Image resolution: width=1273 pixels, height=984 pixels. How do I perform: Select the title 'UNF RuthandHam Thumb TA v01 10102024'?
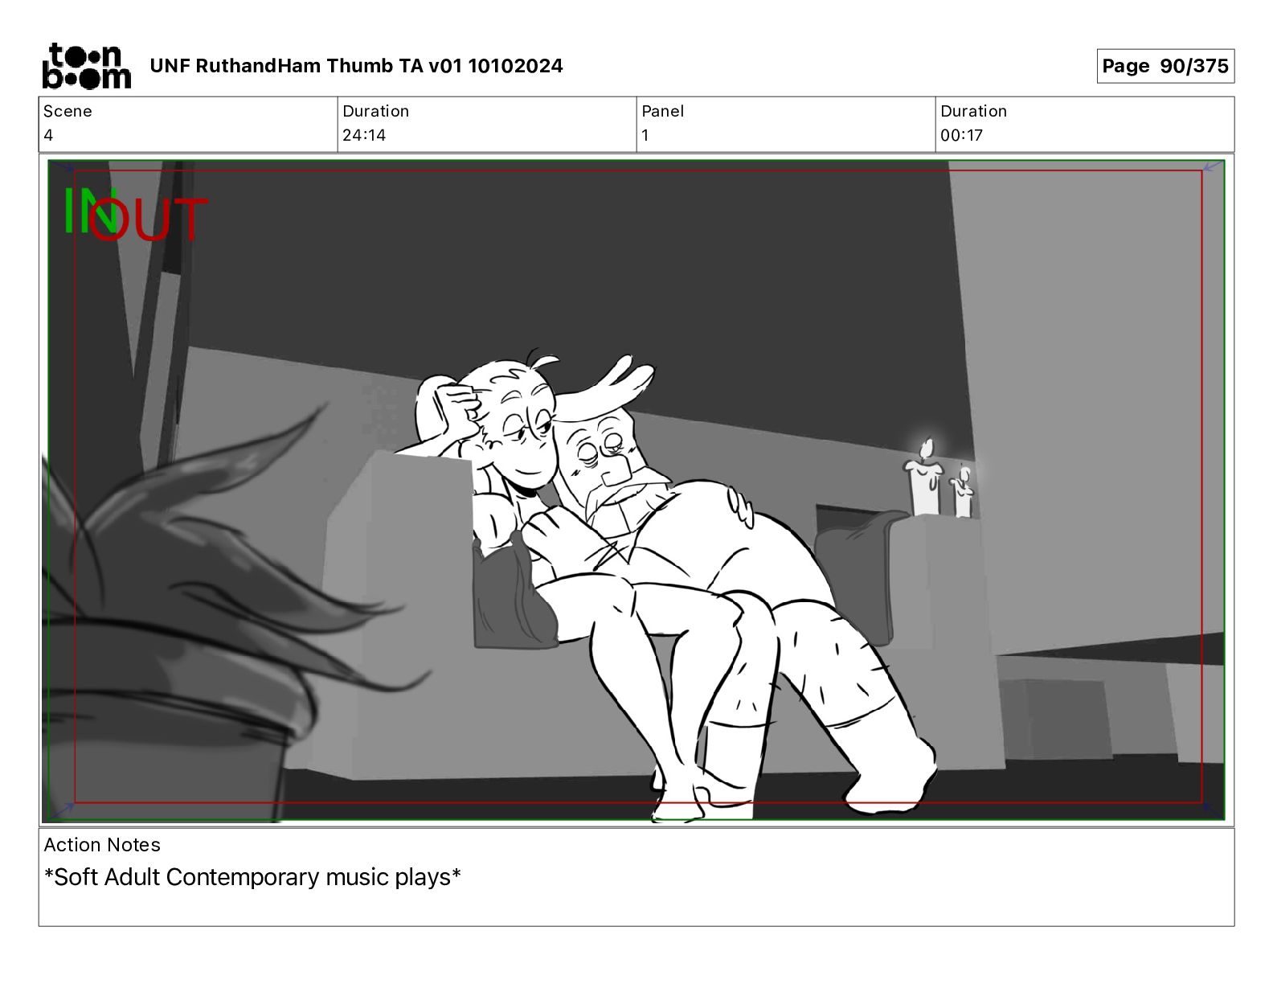(356, 66)
